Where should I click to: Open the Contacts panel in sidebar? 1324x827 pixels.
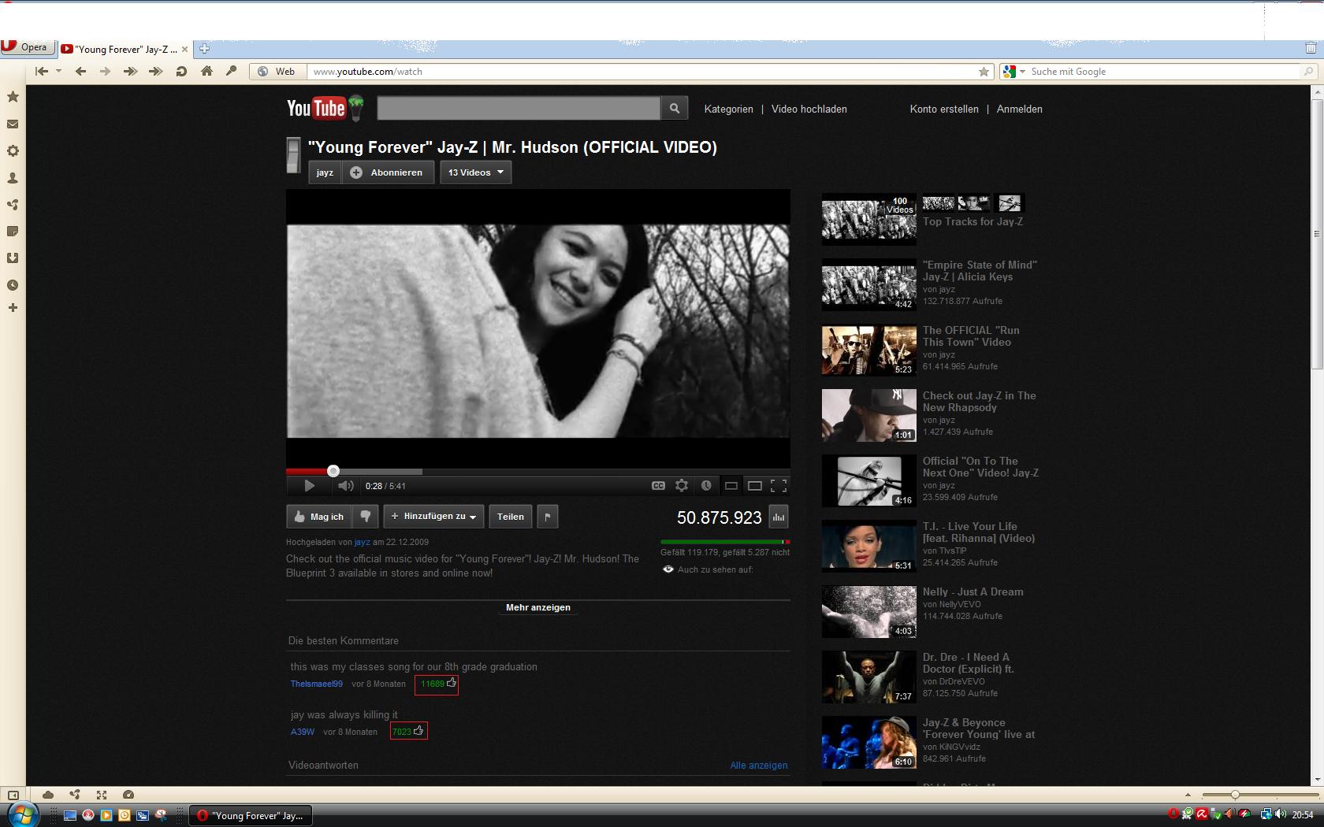point(13,178)
